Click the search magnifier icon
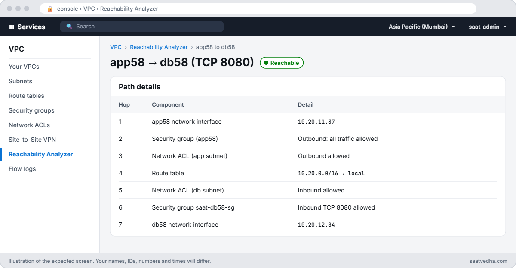516x268 pixels. (x=69, y=27)
